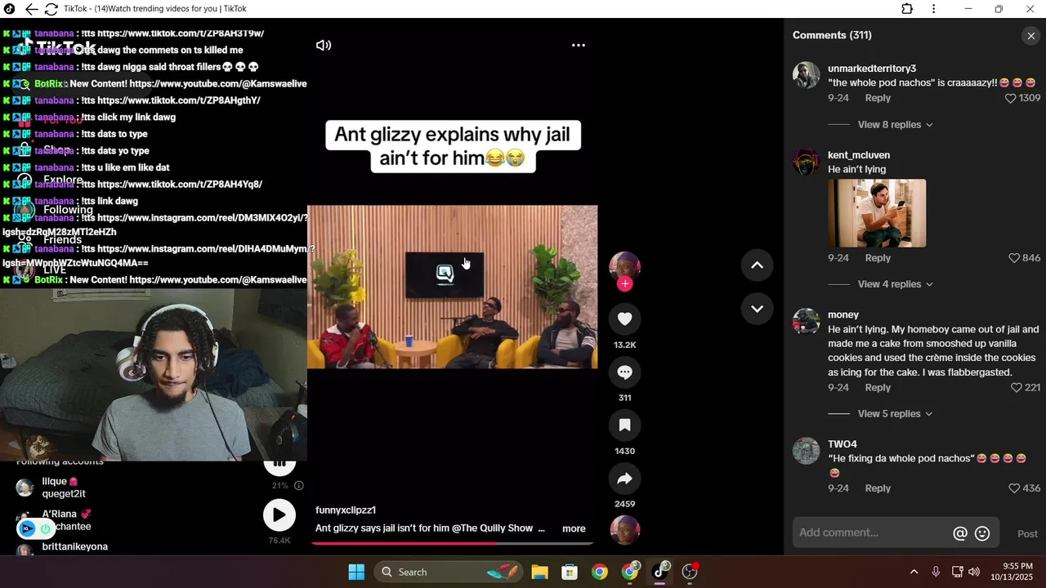Click the white play button at 76.4K

(x=279, y=515)
